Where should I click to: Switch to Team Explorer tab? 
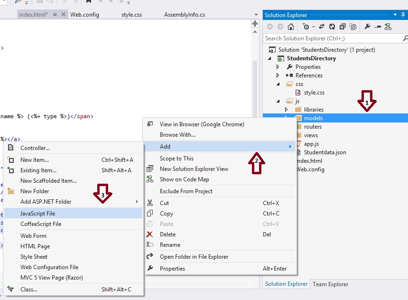pyautogui.click(x=331, y=284)
